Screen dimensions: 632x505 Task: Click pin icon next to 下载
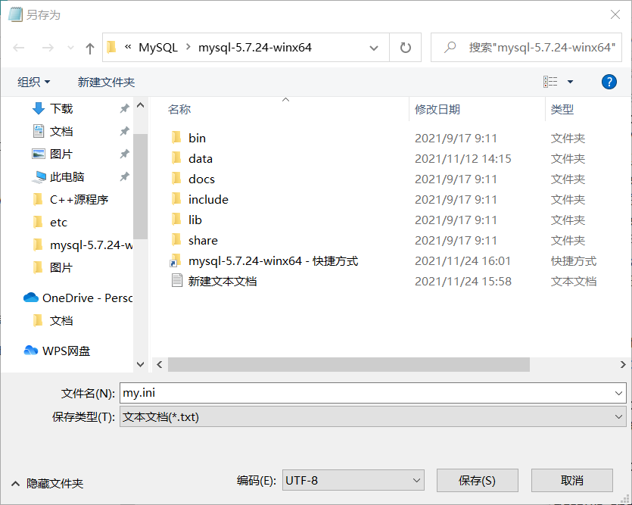point(124,108)
